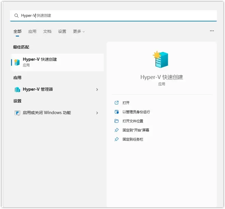Open Hyper-V 管理器 app result
The image size is (225, 209).
click(x=57, y=89)
